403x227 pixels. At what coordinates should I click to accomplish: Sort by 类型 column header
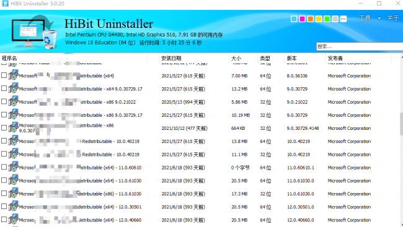coord(265,58)
